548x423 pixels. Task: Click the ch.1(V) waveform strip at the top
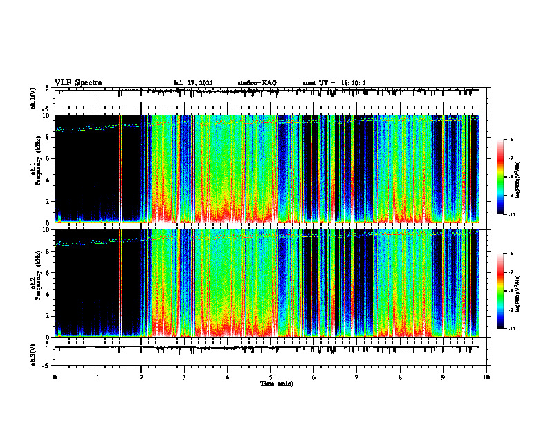point(271,98)
